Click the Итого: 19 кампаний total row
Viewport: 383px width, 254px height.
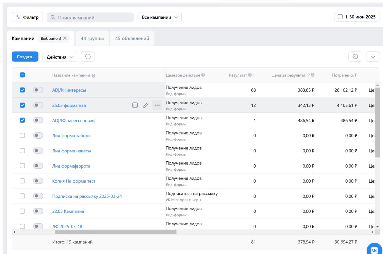tap(196, 242)
